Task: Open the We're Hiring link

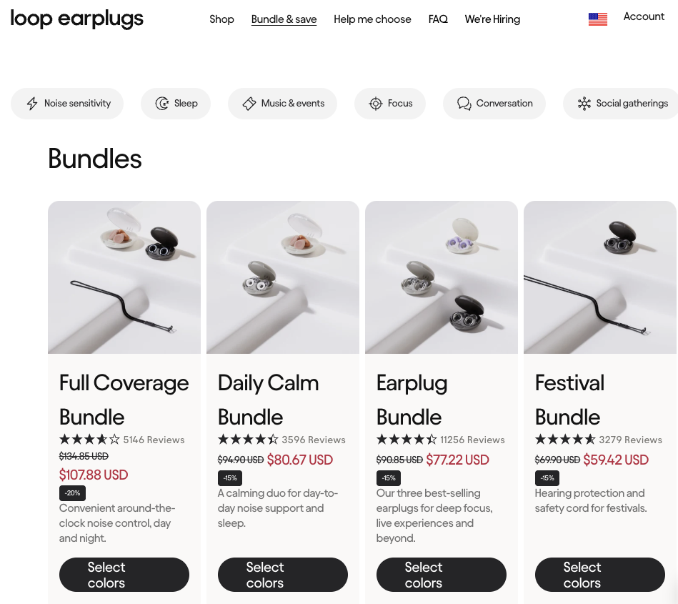Action: [492, 19]
